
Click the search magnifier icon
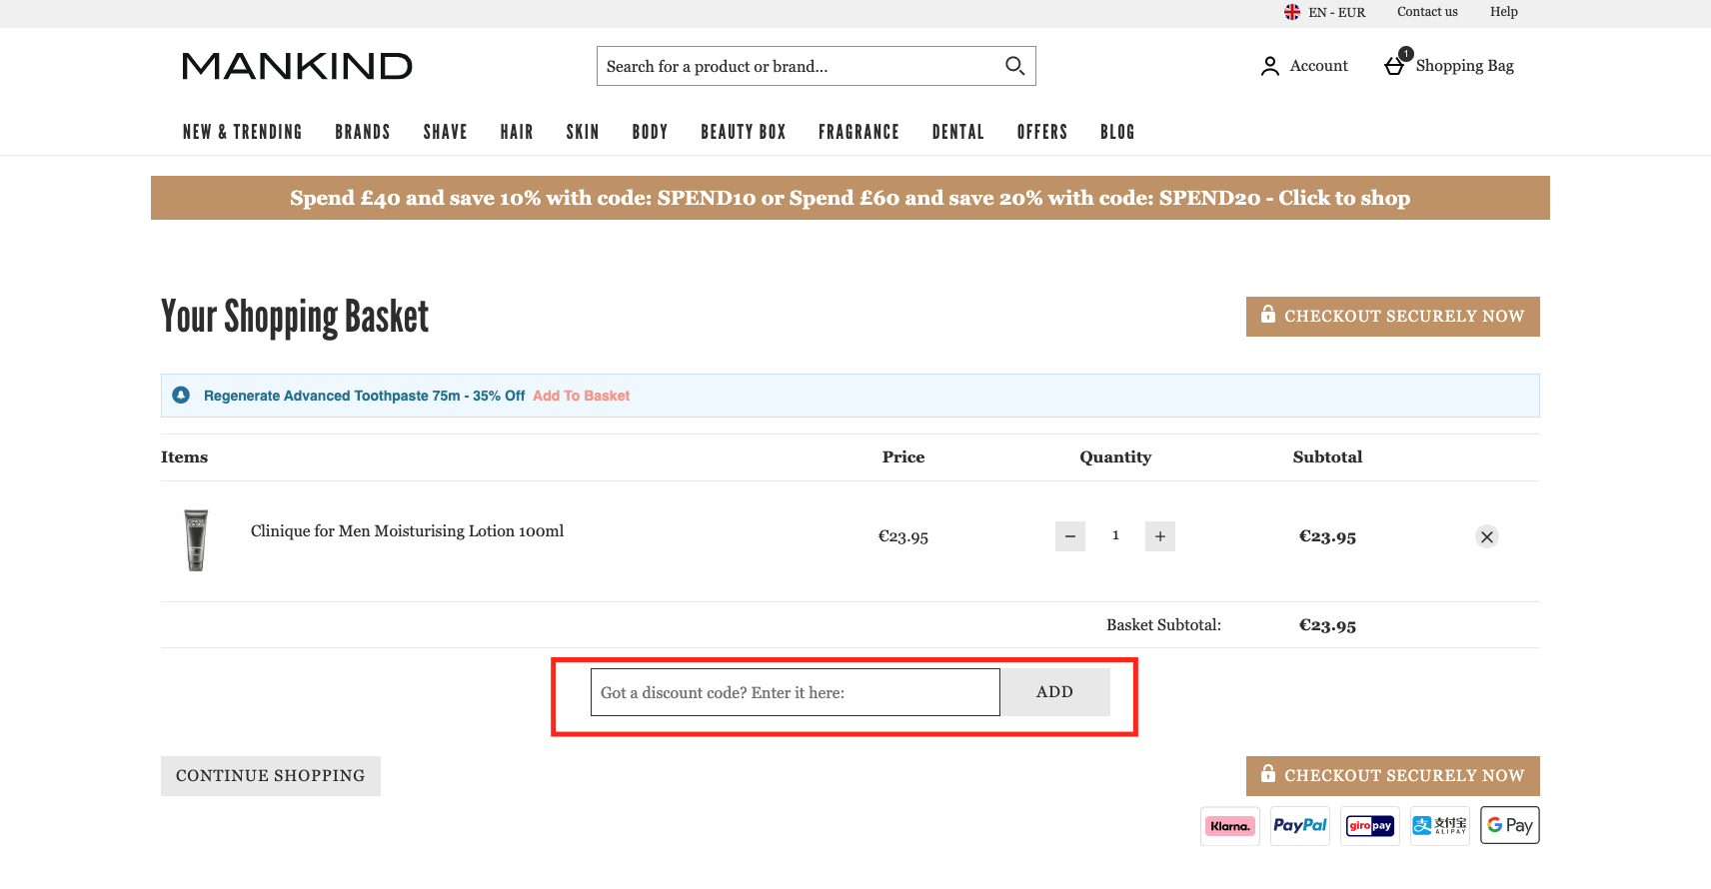click(1014, 66)
